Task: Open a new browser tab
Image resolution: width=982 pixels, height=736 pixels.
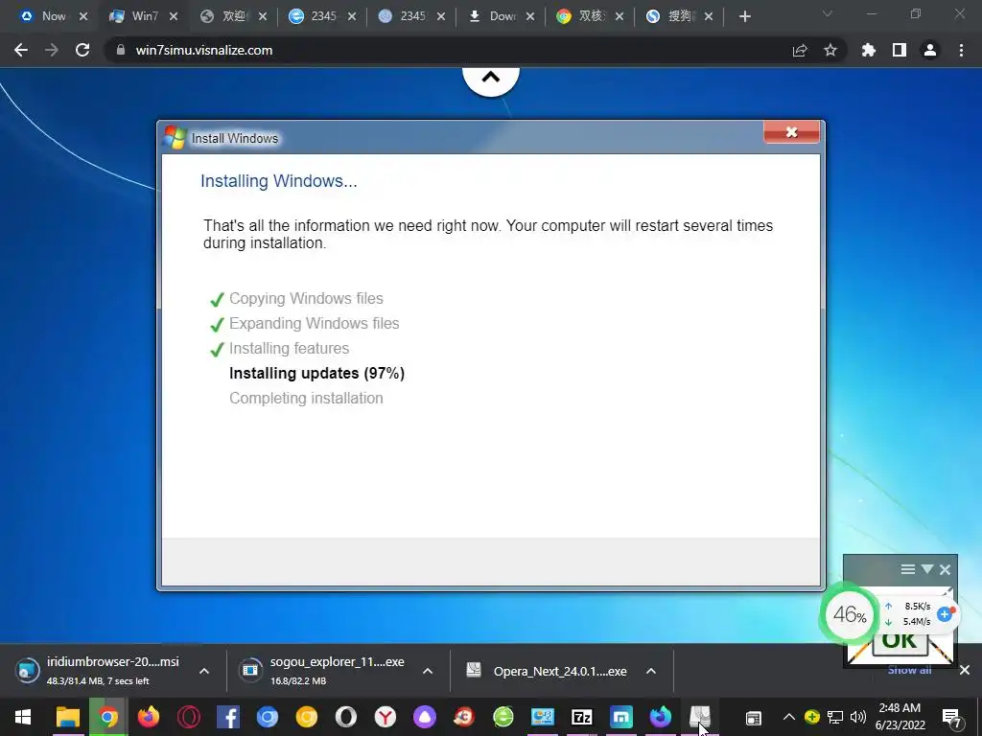Action: [744, 16]
